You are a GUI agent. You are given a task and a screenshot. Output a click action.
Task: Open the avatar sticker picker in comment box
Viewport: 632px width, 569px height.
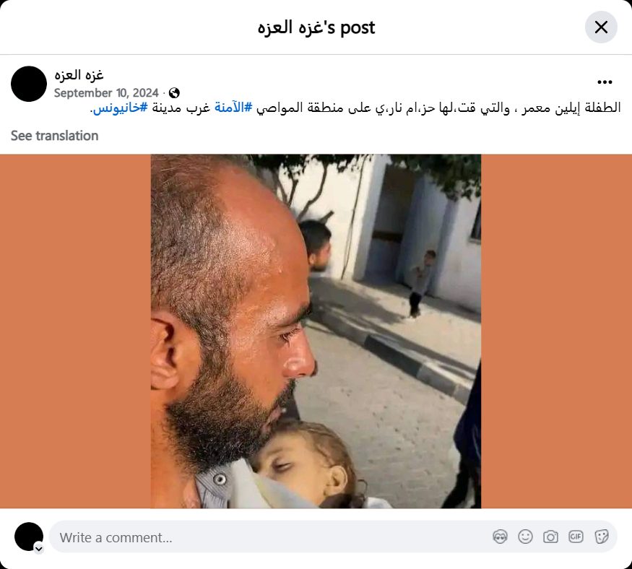500,537
